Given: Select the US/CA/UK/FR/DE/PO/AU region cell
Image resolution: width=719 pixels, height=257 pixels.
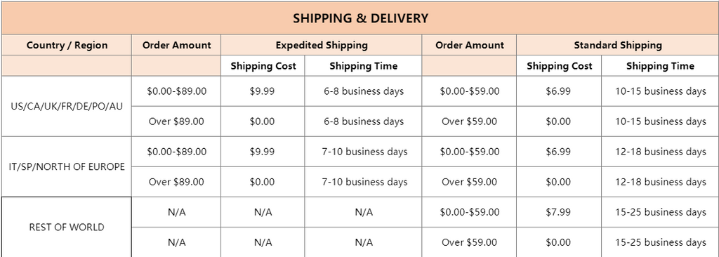Looking at the screenshot, I should coord(67,106).
